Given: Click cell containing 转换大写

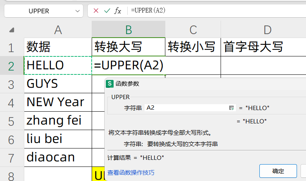Looking at the screenshot, I should tap(129, 47).
